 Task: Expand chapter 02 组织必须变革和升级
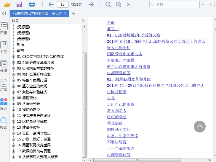tap(13, 63)
